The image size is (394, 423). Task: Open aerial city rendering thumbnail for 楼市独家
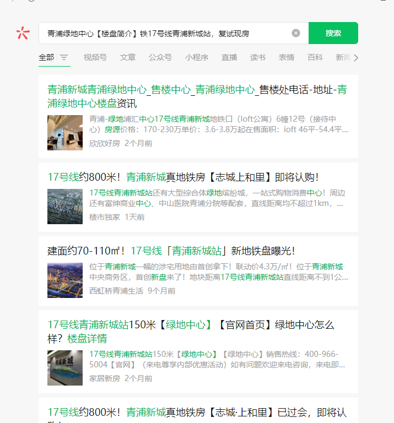point(65,207)
